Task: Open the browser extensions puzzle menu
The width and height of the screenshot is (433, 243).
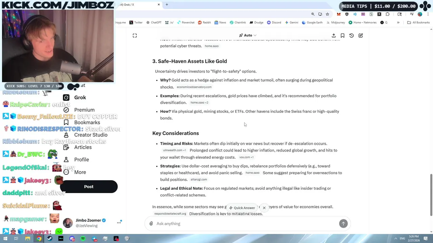Action: [387, 14]
